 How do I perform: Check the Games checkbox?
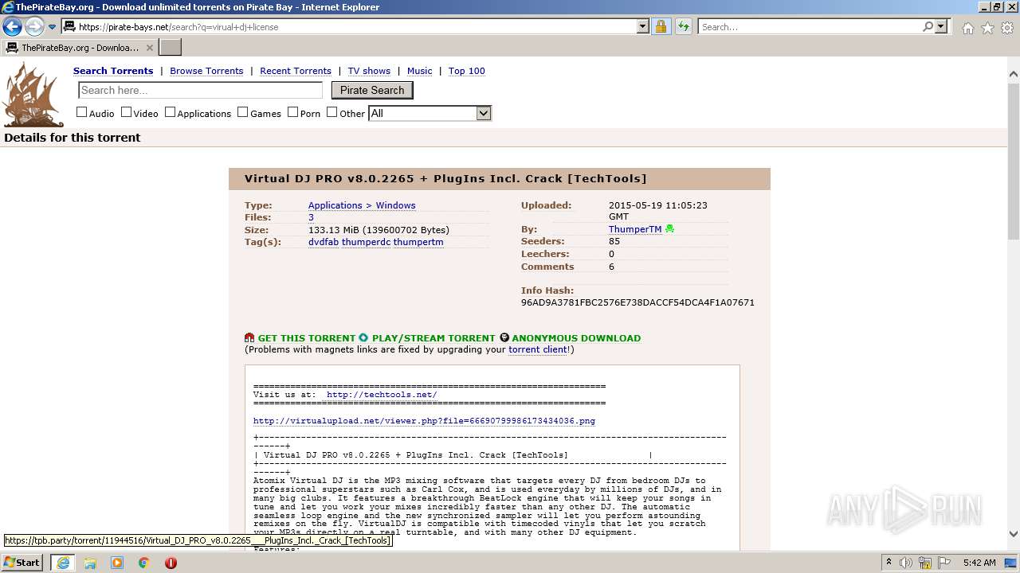tap(243, 112)
